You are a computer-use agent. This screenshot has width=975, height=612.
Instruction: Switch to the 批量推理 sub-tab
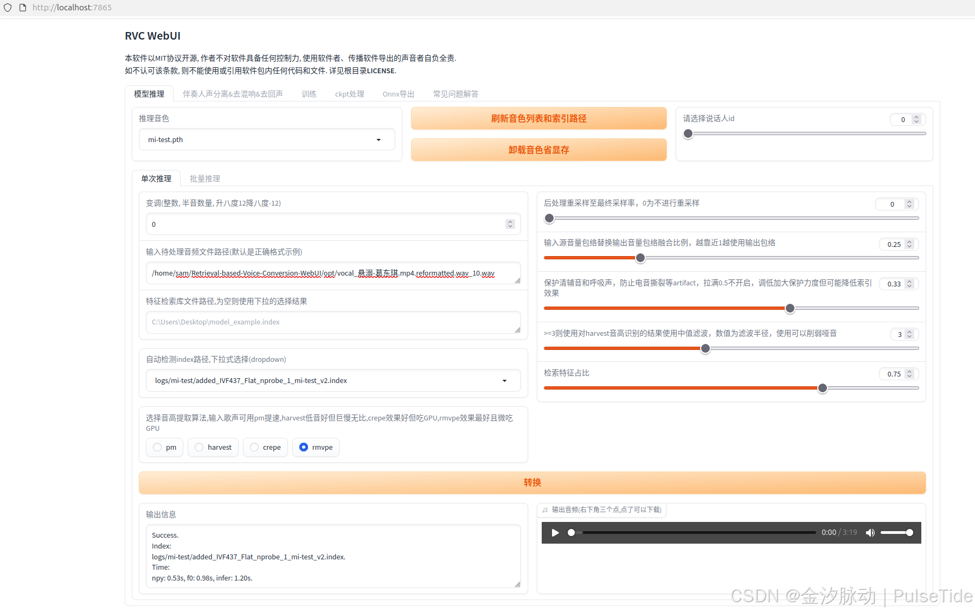point(205,178)
